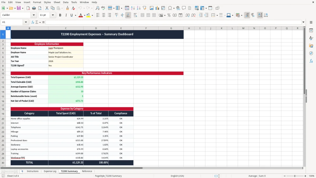
Task: Format cells as percent
Action: [x=169, y=15]
